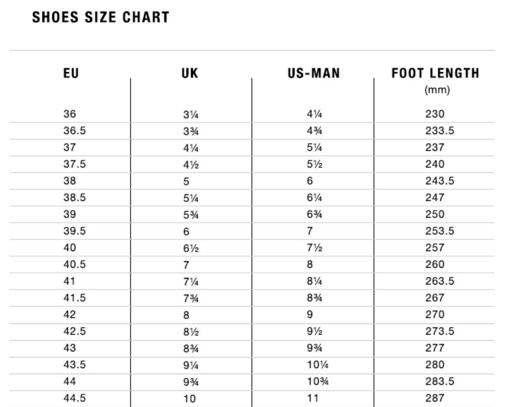The width and height of the screenshot is (507, 407).
Task: Select the EU column header
Action: tap(71, 73)
